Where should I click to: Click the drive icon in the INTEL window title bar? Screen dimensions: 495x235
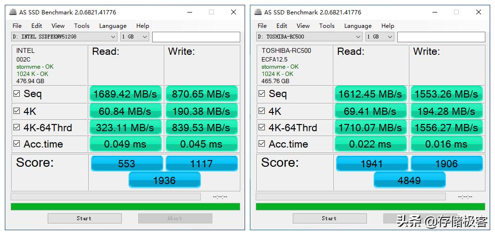point(13,12)
